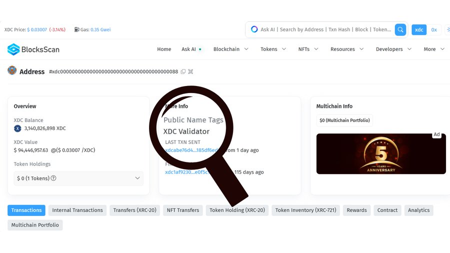Open NFT Transfers tab
The width and height of the screenshot is (450, 253).
click(183, 210)
